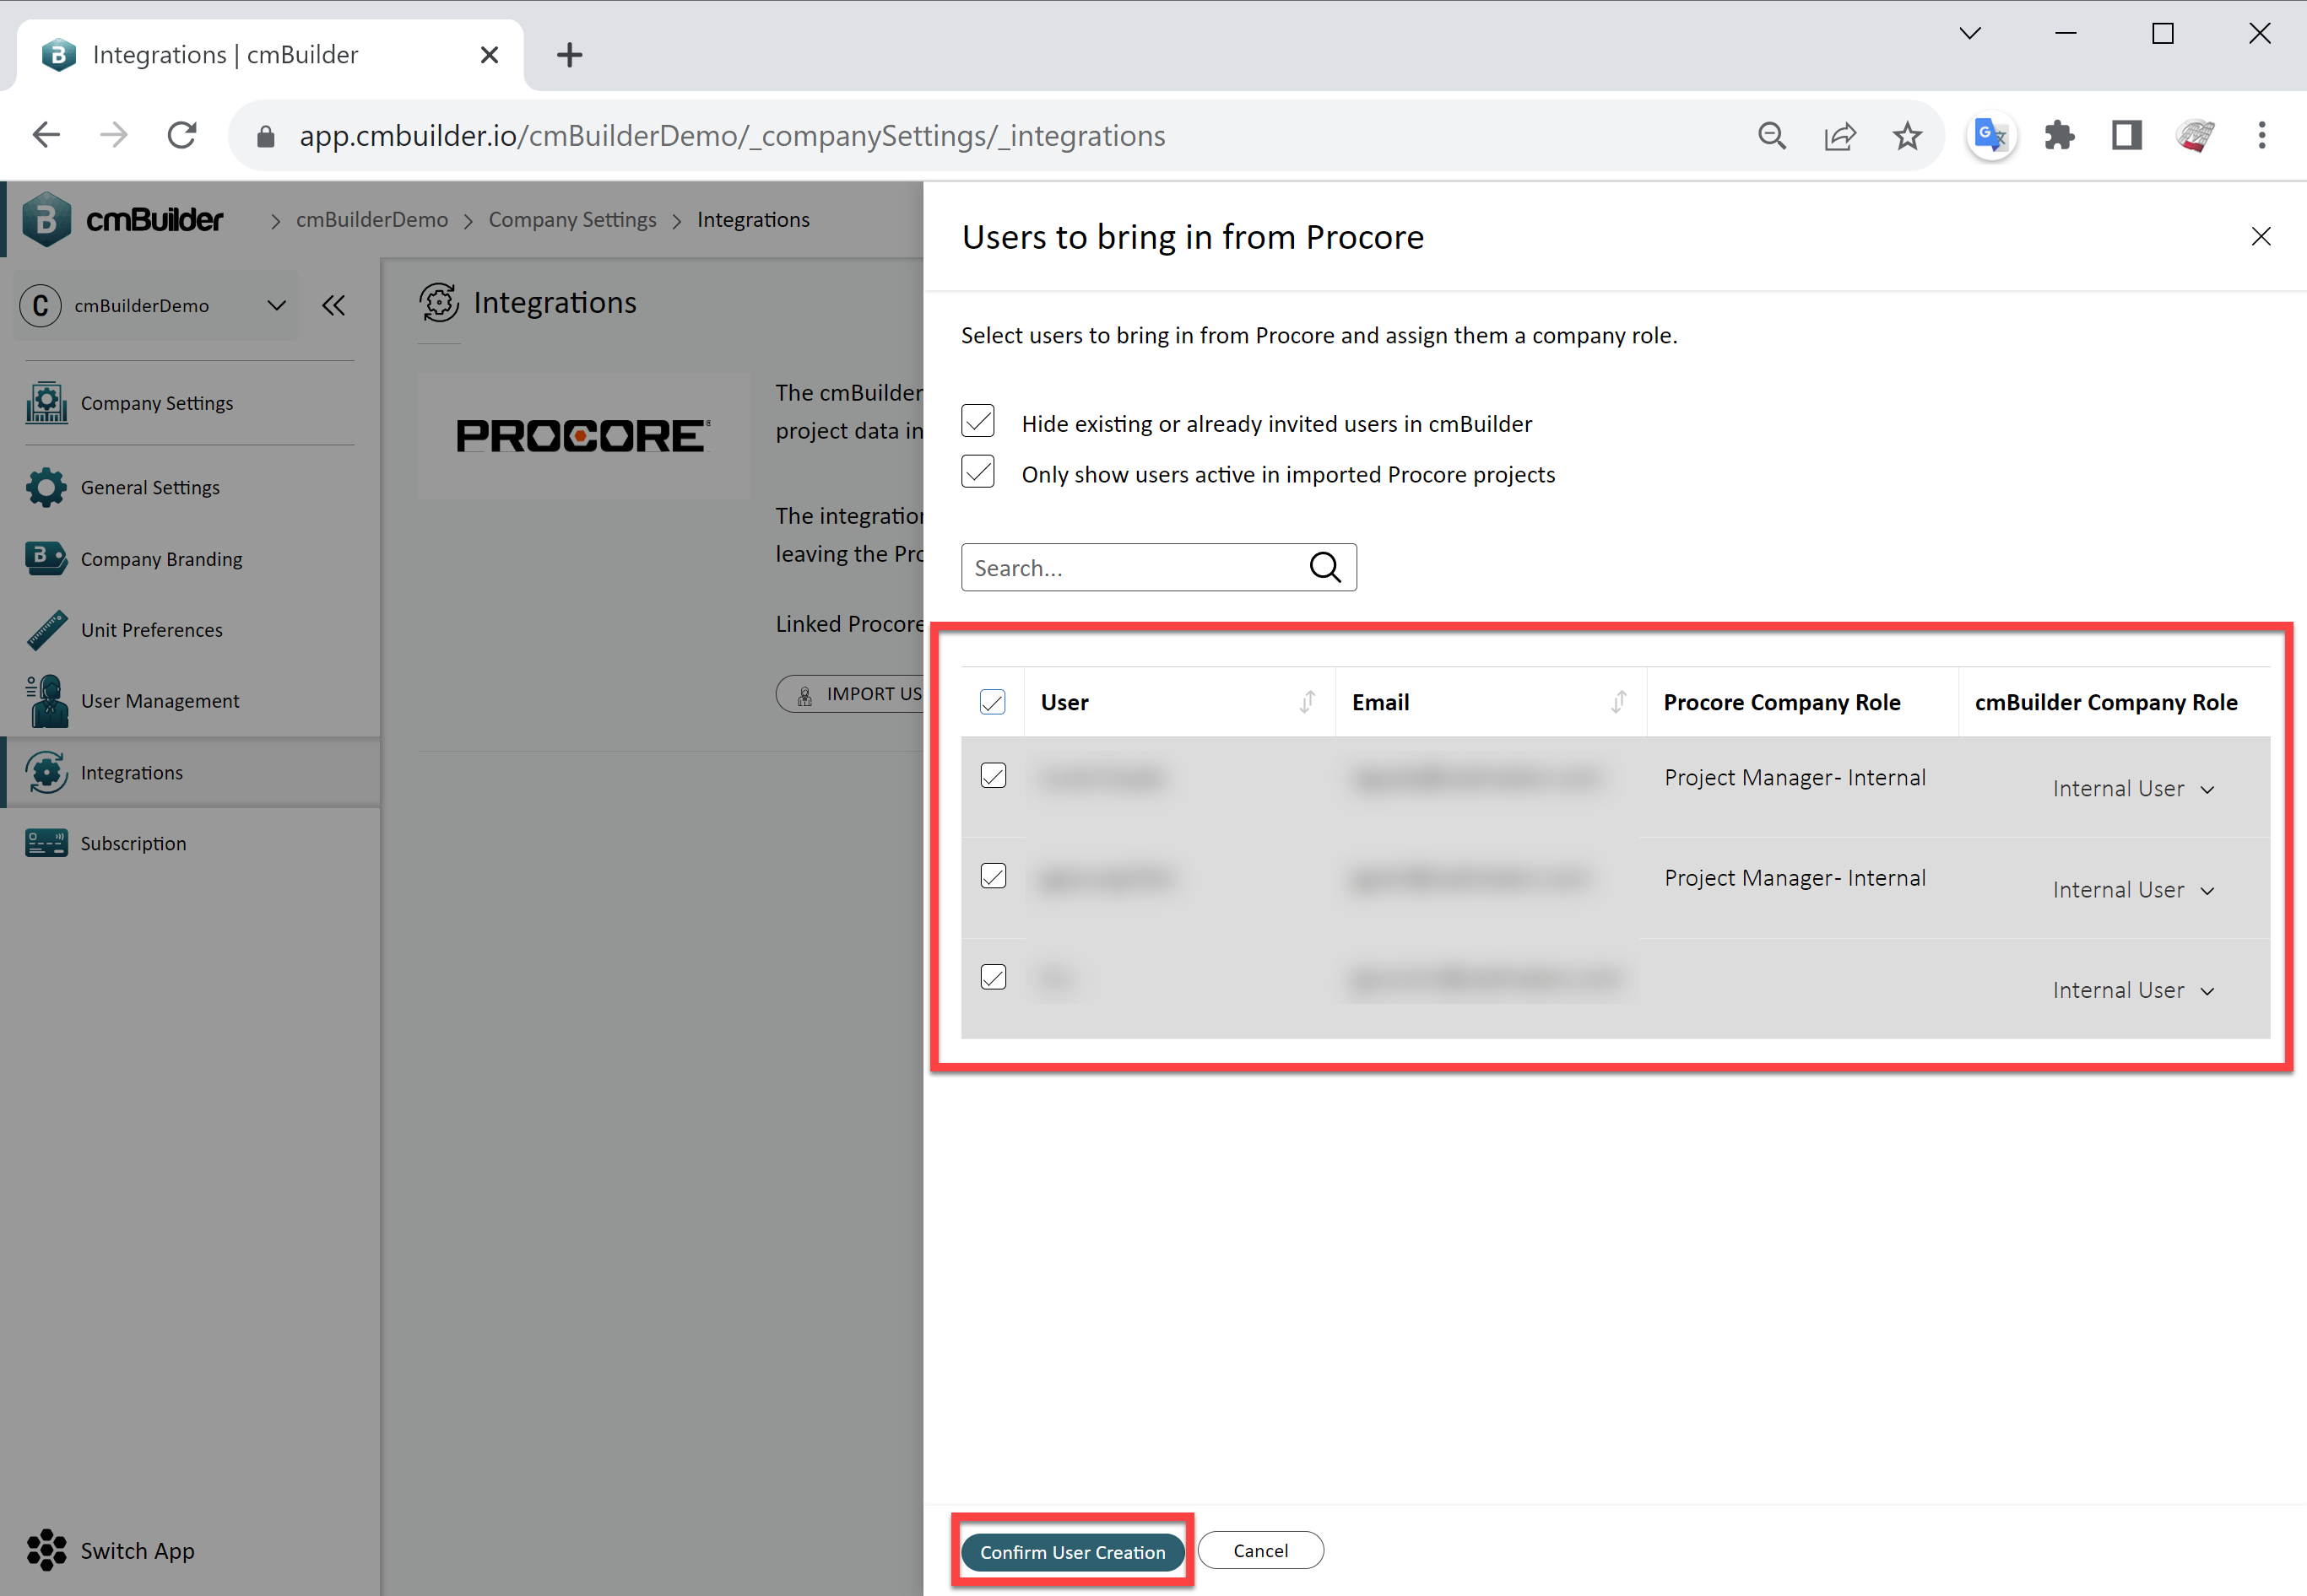Click second row Project Manager- Internal cell
Viewport: 2307px width, 1596px height.
[x=1795, y=877]
